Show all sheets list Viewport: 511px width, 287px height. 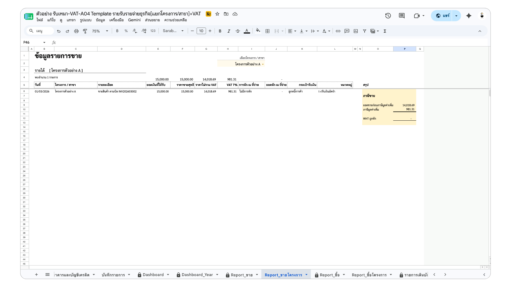coord(47,275)
